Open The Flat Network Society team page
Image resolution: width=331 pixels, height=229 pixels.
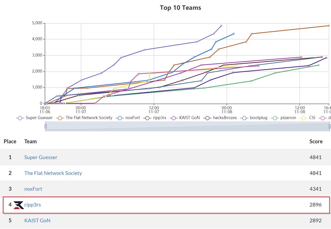click(x=53, y=173)
